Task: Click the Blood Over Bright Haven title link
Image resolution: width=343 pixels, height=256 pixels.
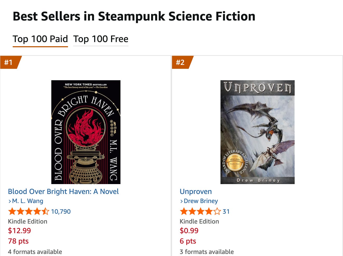Action: pyautogui.click(x=63, y=191)
